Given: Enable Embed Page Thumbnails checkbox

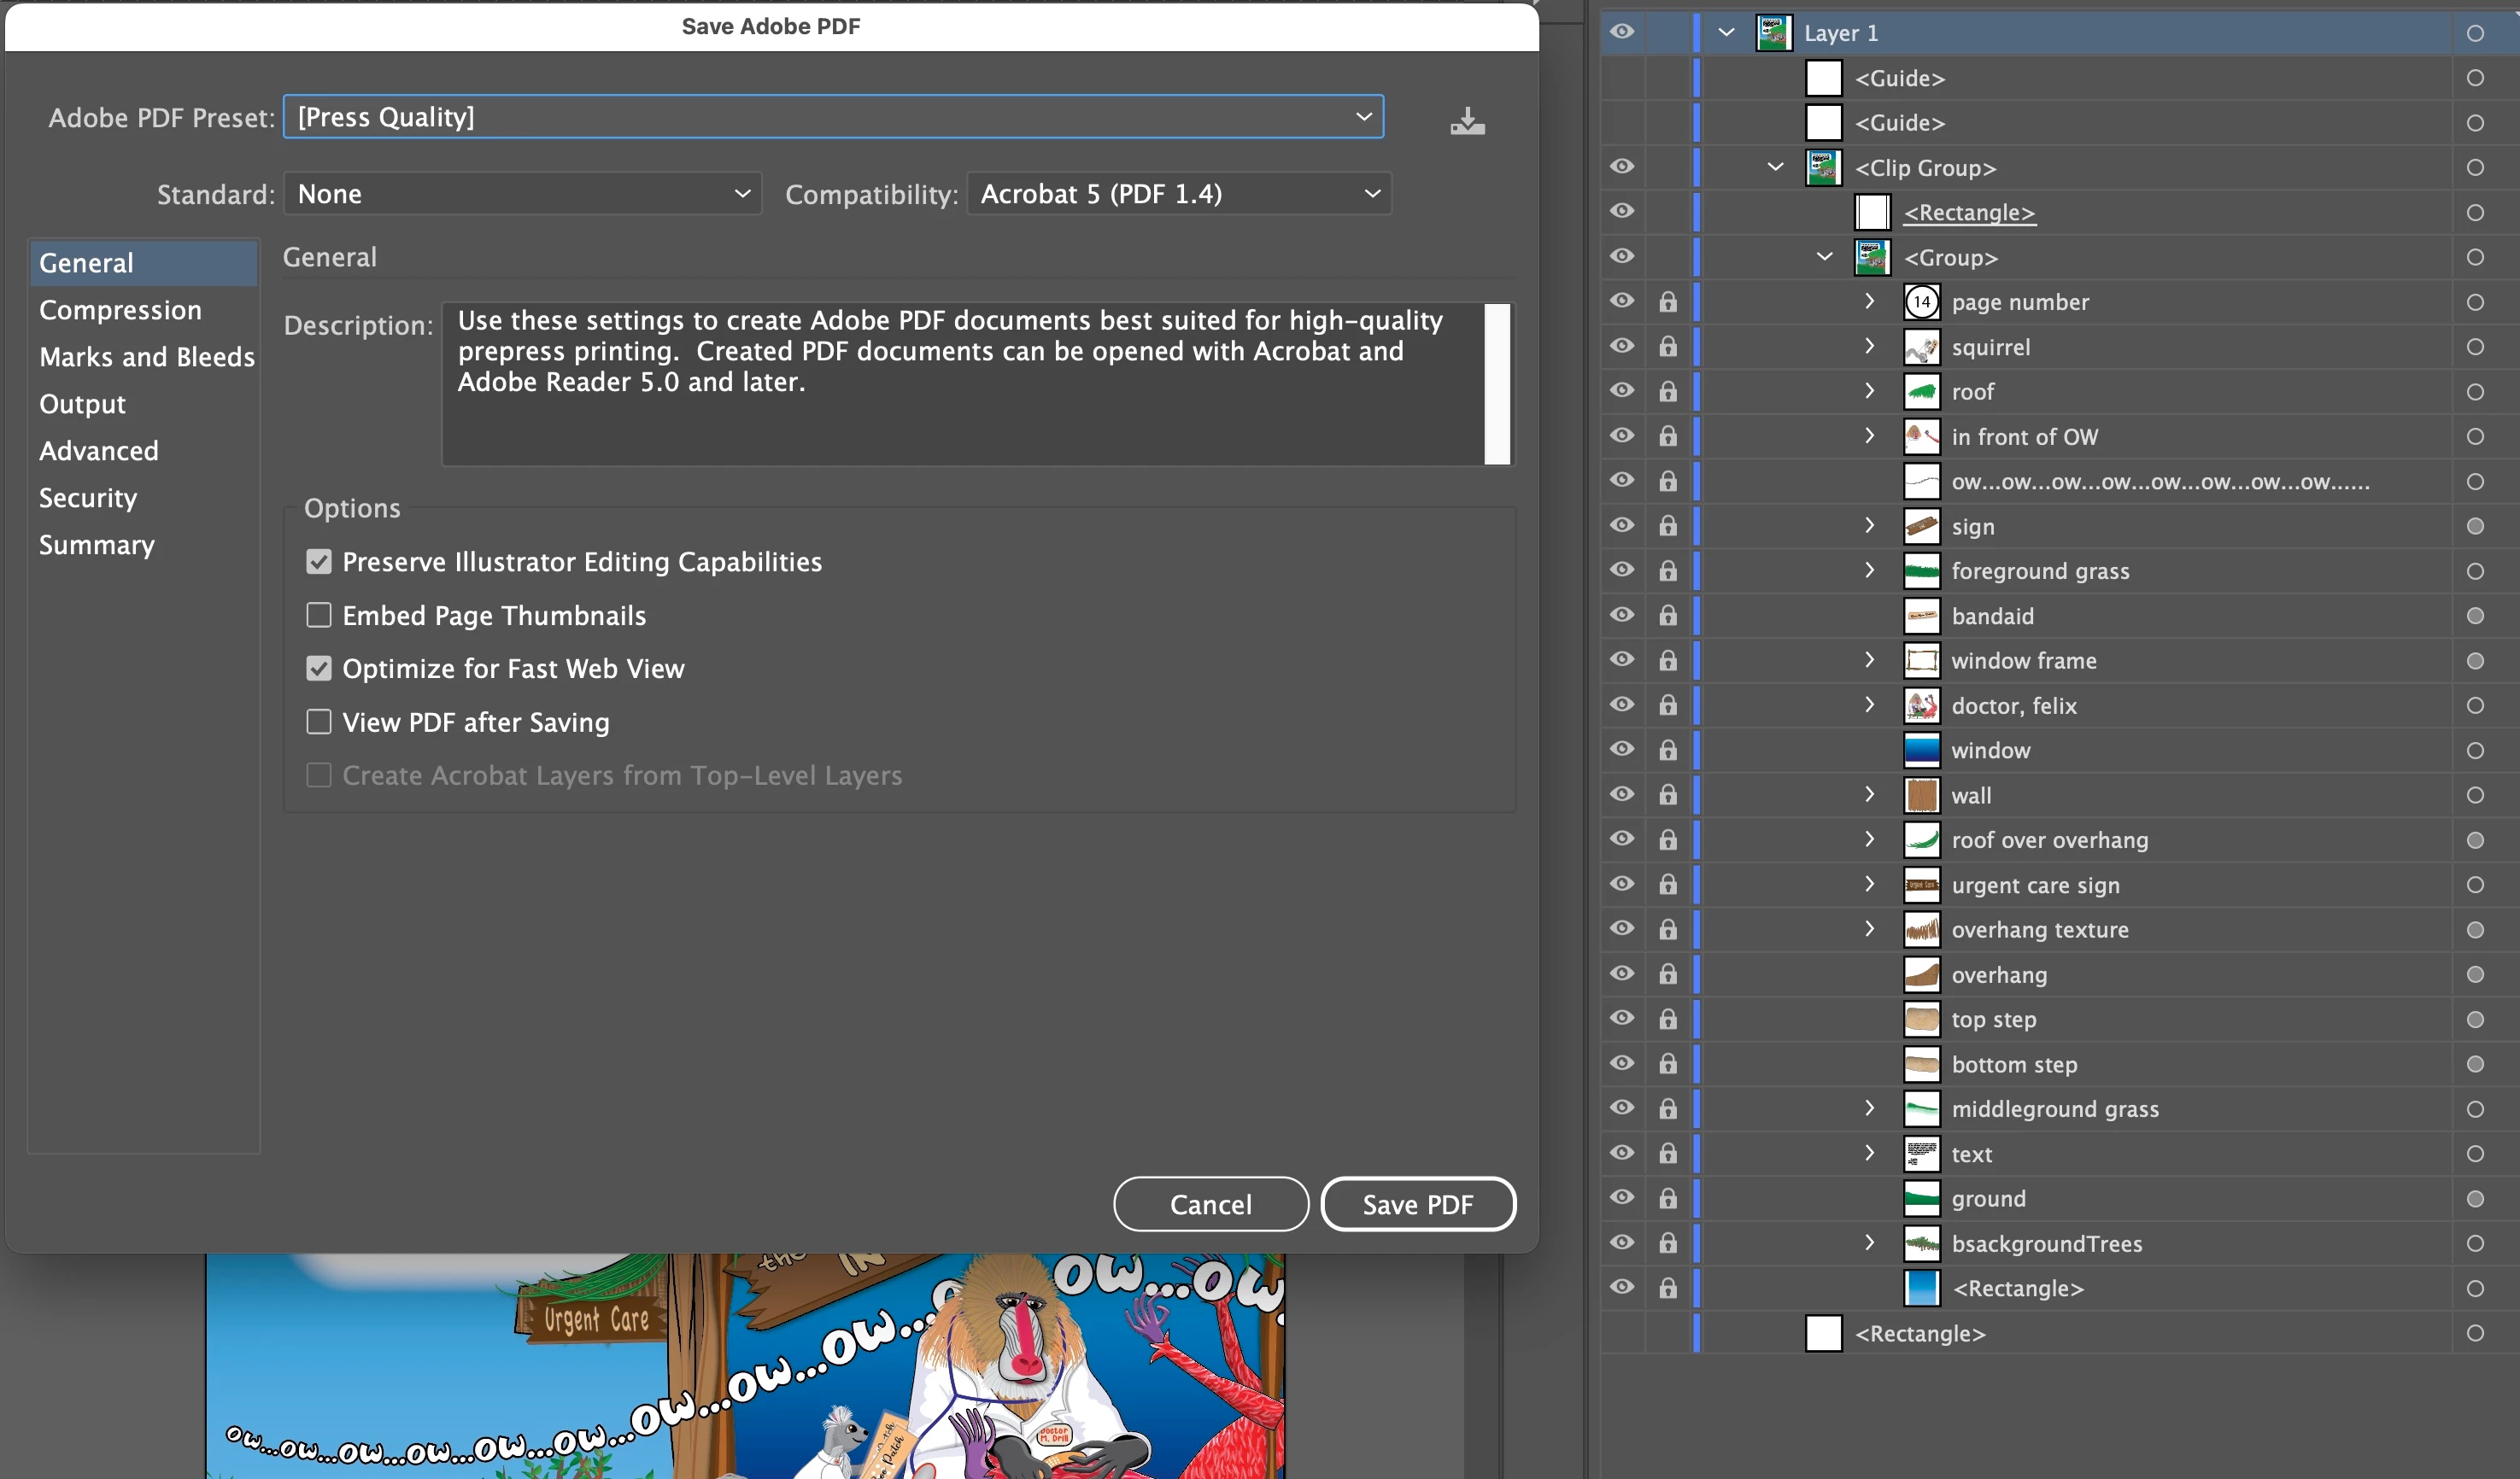Looking at the screenshot, I should pyautogui.click(x=319, y=615).
